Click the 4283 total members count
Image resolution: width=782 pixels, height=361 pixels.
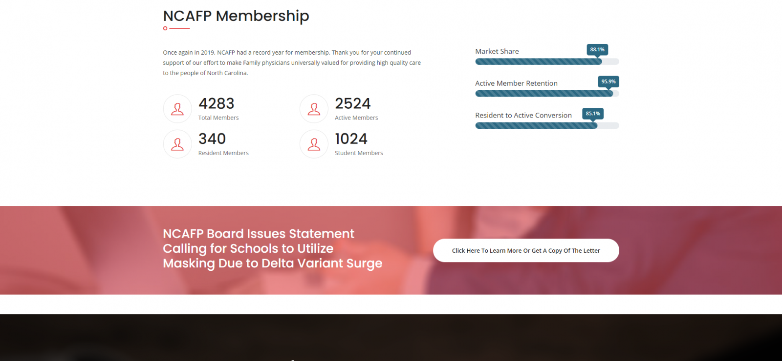coord(217,103)
